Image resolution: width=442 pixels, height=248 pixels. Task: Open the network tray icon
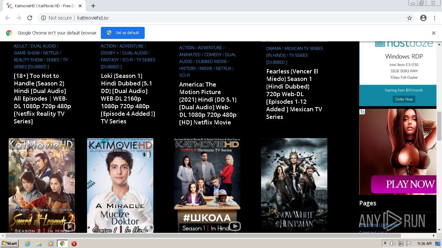coord(401,244)
